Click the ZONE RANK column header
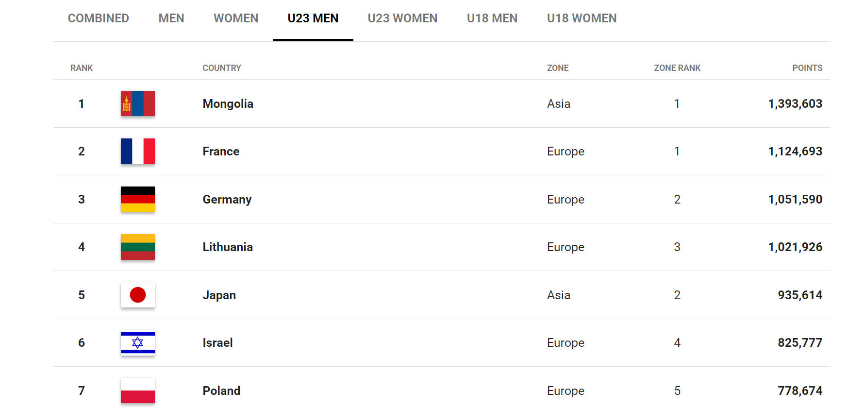The height and width of the screenshot is (408, 865). point(677,68)
